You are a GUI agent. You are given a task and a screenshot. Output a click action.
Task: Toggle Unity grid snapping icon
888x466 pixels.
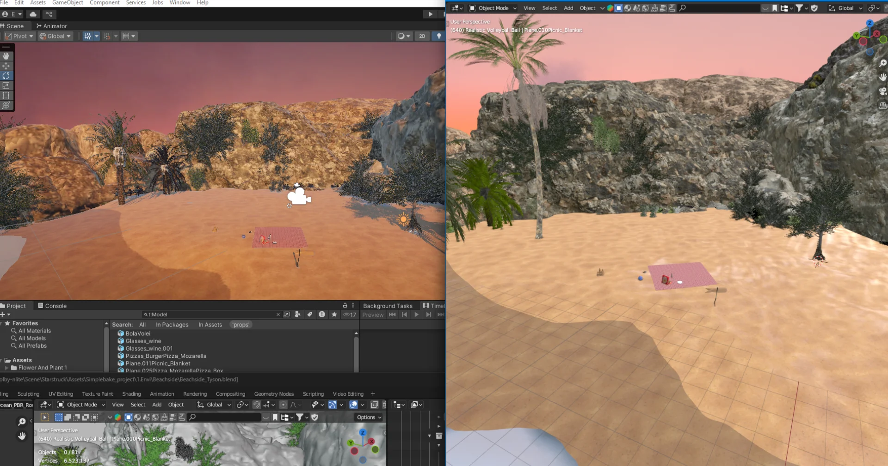click(107, 36)
